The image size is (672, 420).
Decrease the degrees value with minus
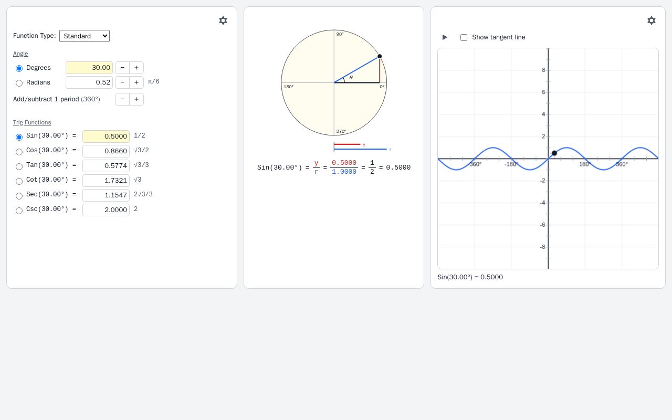point(122,68)
